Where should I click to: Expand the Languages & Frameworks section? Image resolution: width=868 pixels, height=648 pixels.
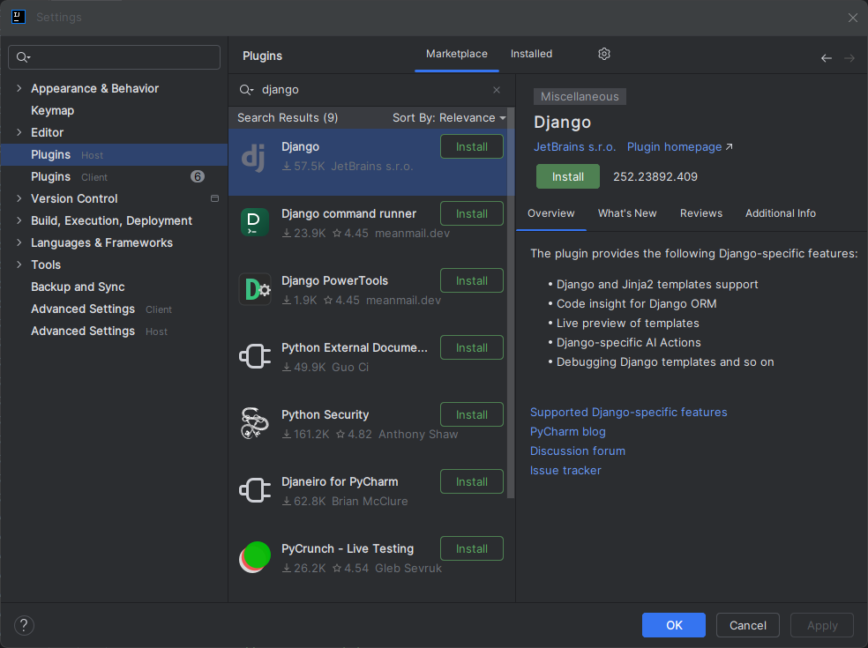coord(19,242)
